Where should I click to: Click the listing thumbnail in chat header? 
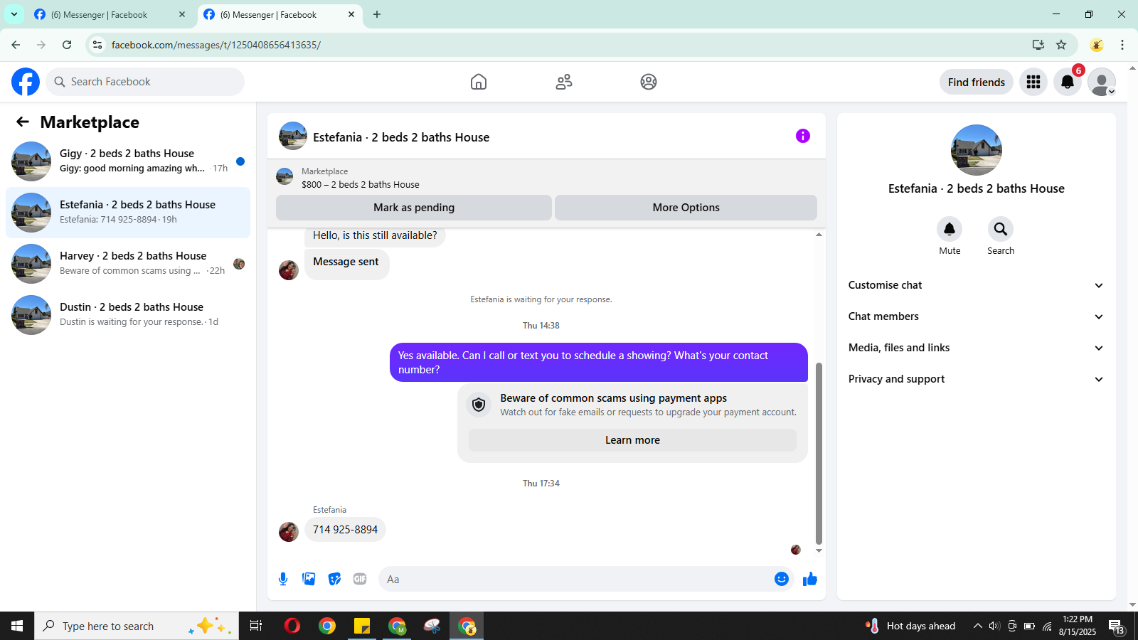(293, 136)
